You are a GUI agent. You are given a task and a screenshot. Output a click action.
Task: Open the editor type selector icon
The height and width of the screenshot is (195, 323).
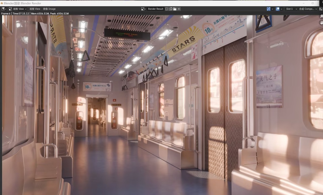point(4,9)
